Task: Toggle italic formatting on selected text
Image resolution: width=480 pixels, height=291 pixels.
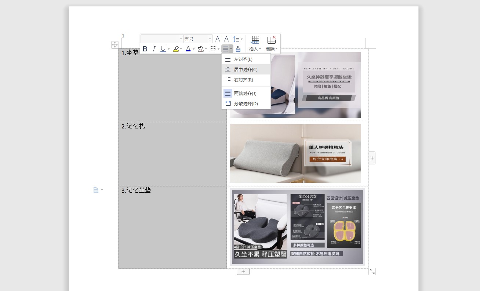Action: point(154,49)
